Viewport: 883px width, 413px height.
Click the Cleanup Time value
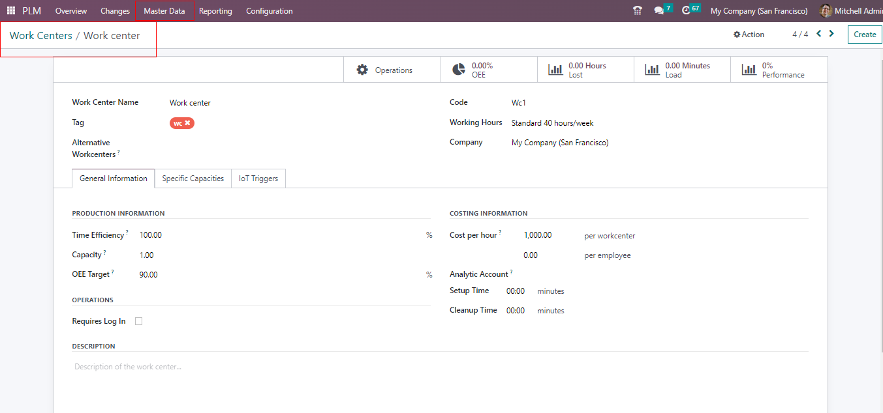click(516, 311)
